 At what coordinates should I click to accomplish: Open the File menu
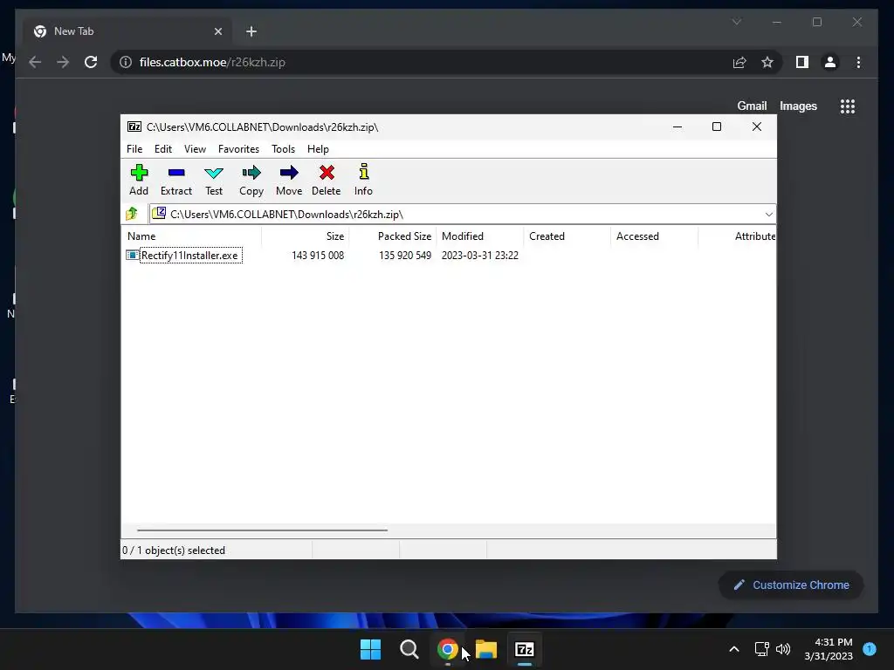[x=134, y=148]
